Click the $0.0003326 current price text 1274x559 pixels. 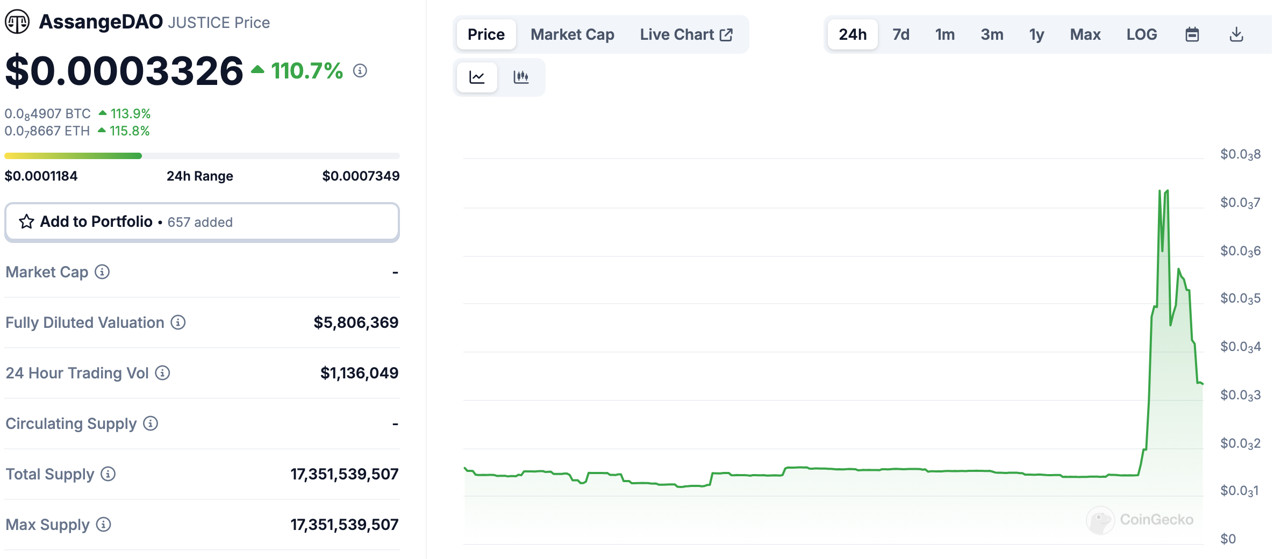pos(124,70)
